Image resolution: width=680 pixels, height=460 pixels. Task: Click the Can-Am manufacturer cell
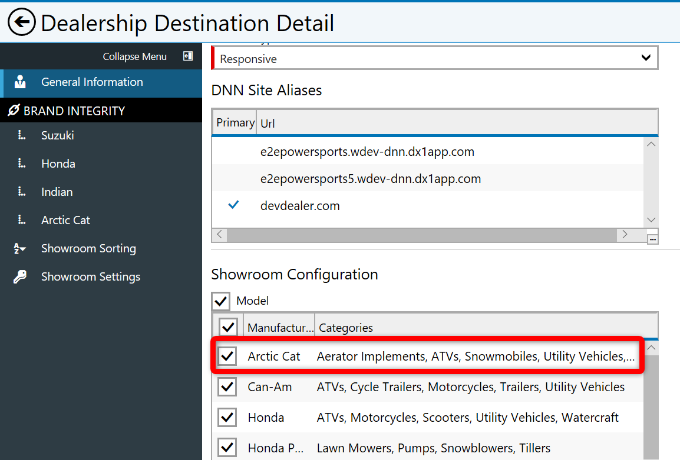(x=270, y=387)
